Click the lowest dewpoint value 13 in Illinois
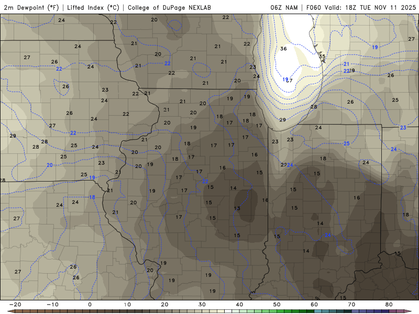Image resolution: width=419 pixels, height=314 pixels. 237,208
